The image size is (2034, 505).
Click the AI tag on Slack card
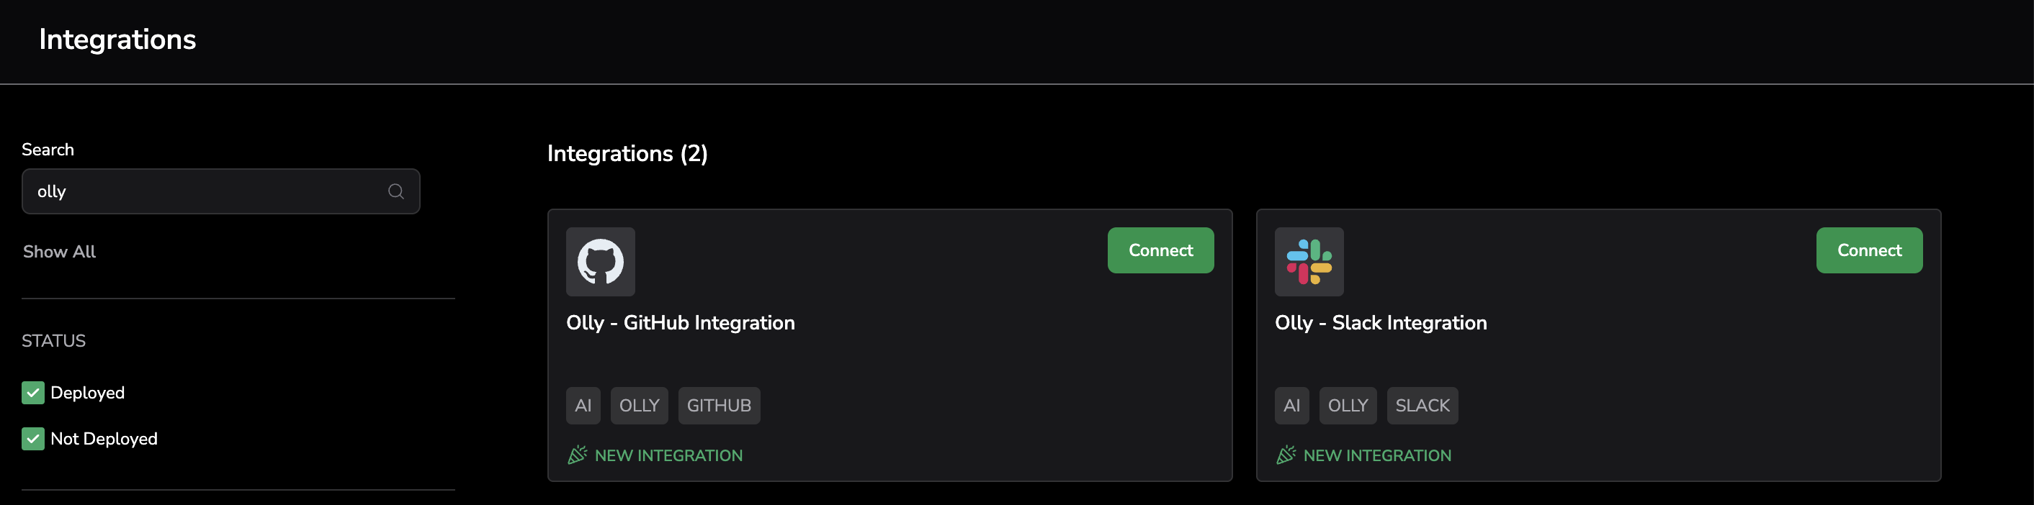1291,406
